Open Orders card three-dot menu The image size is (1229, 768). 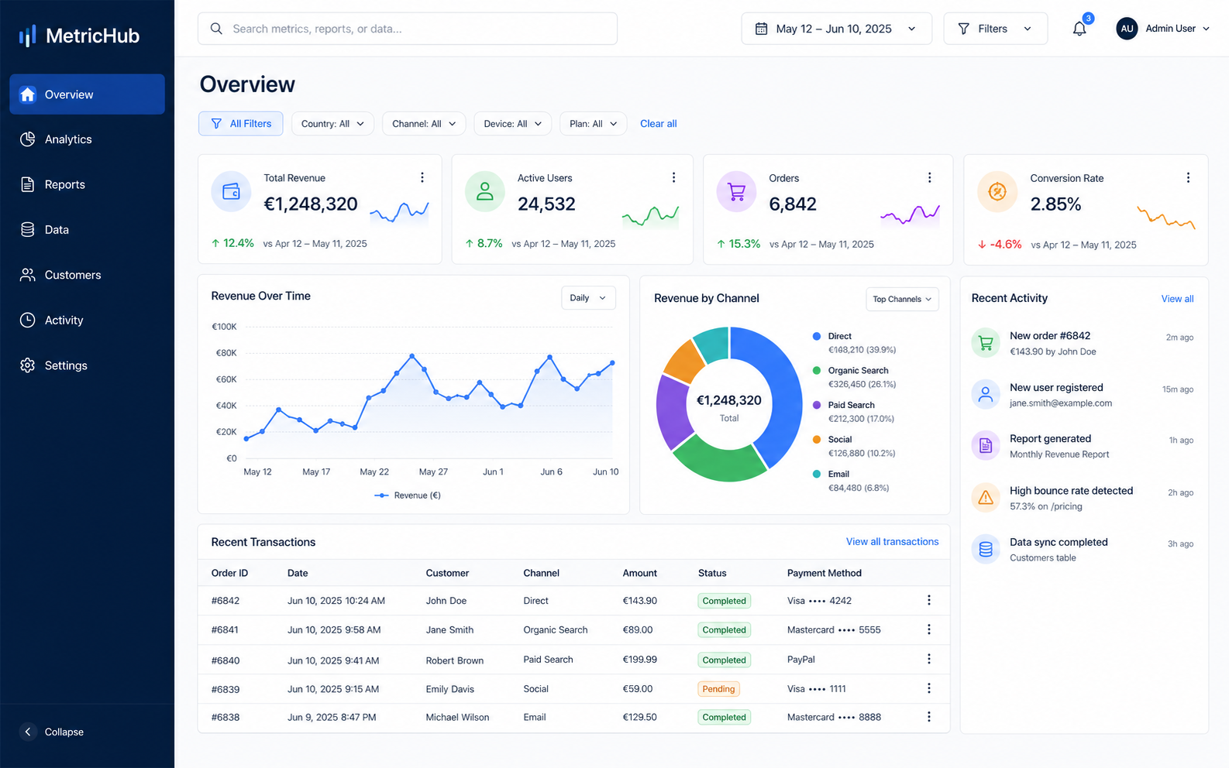pos(930,177)
